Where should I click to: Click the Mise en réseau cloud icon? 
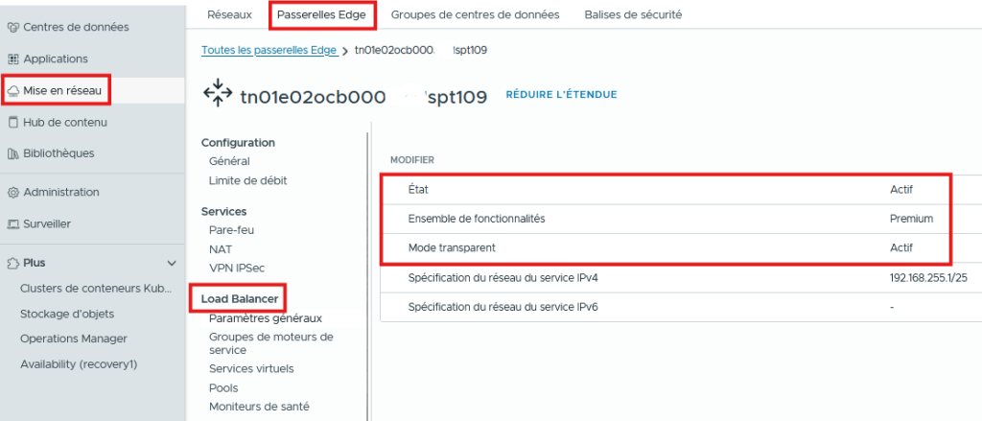tap(13, 90)
